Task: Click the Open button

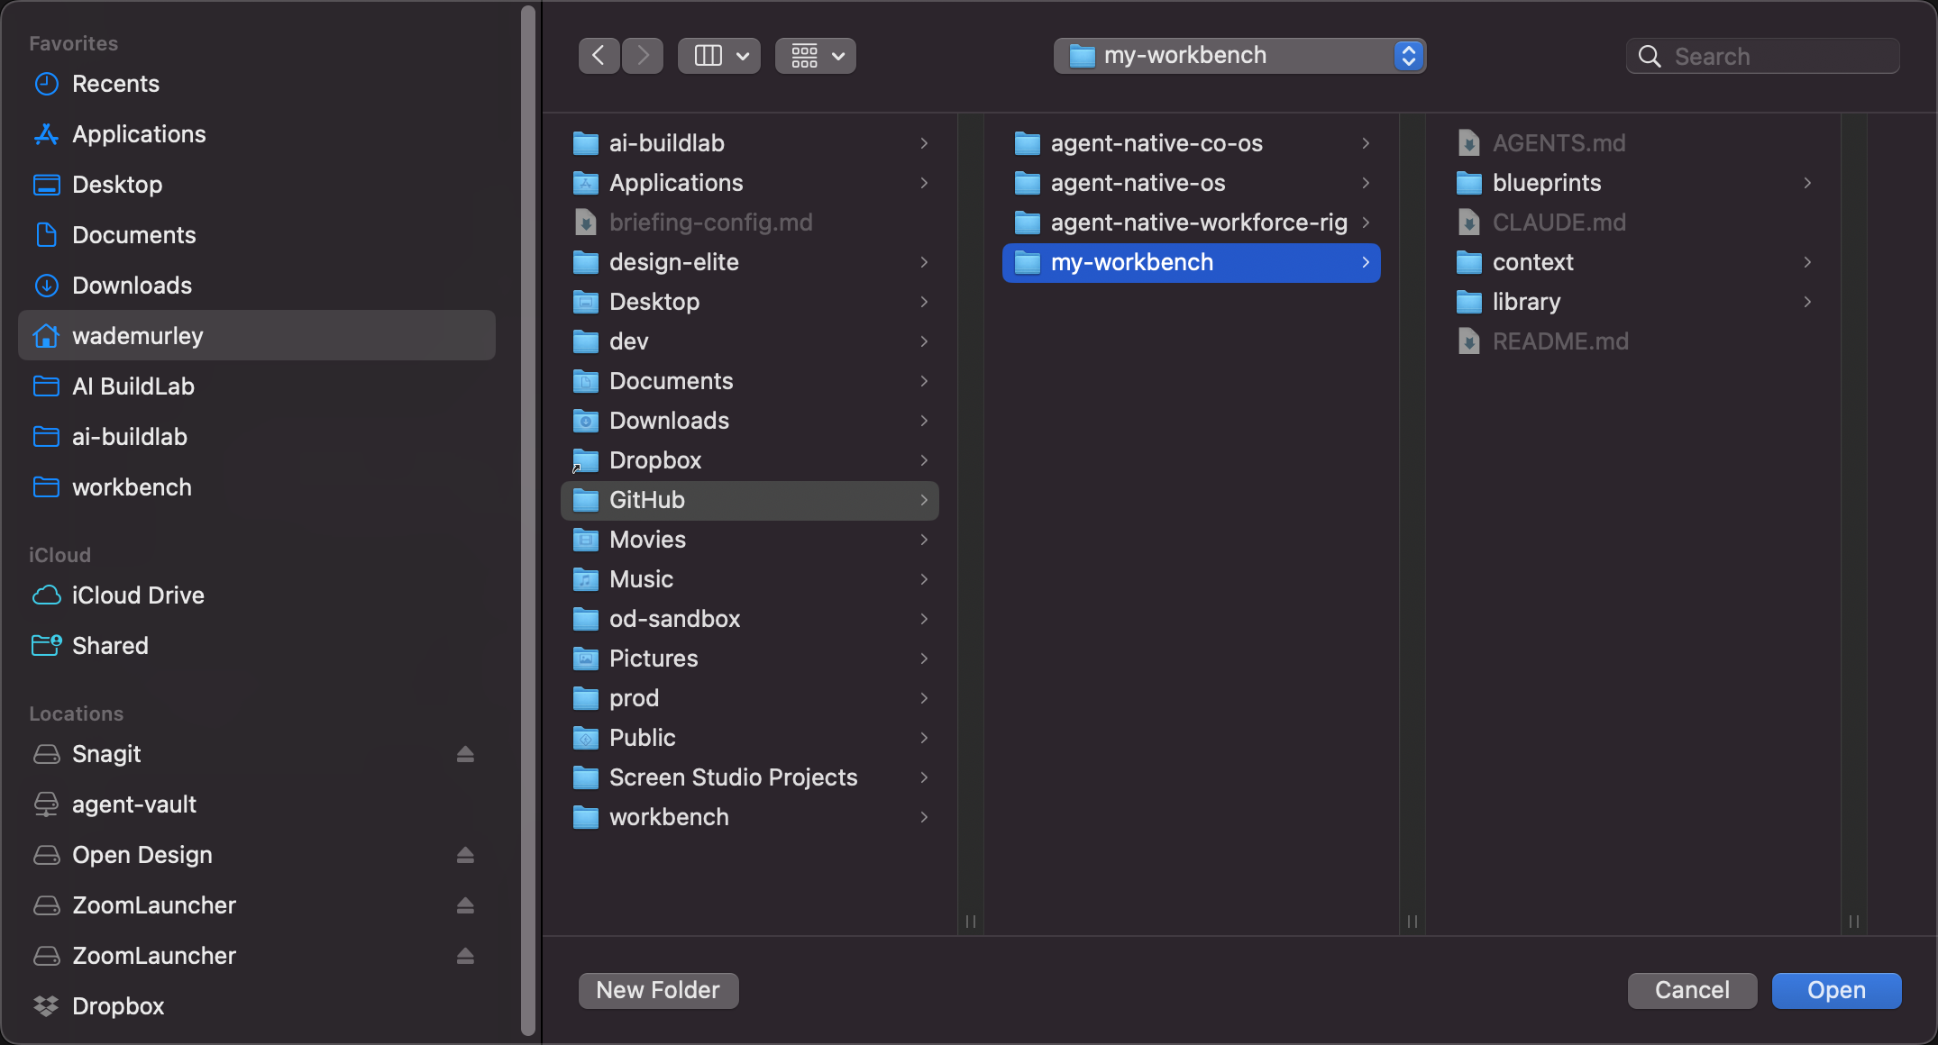Action: tap(1836, 990)
